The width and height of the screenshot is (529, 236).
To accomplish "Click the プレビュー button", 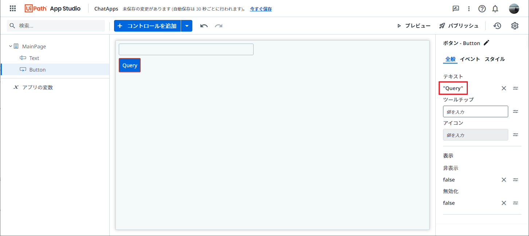I will coord(414,26).
